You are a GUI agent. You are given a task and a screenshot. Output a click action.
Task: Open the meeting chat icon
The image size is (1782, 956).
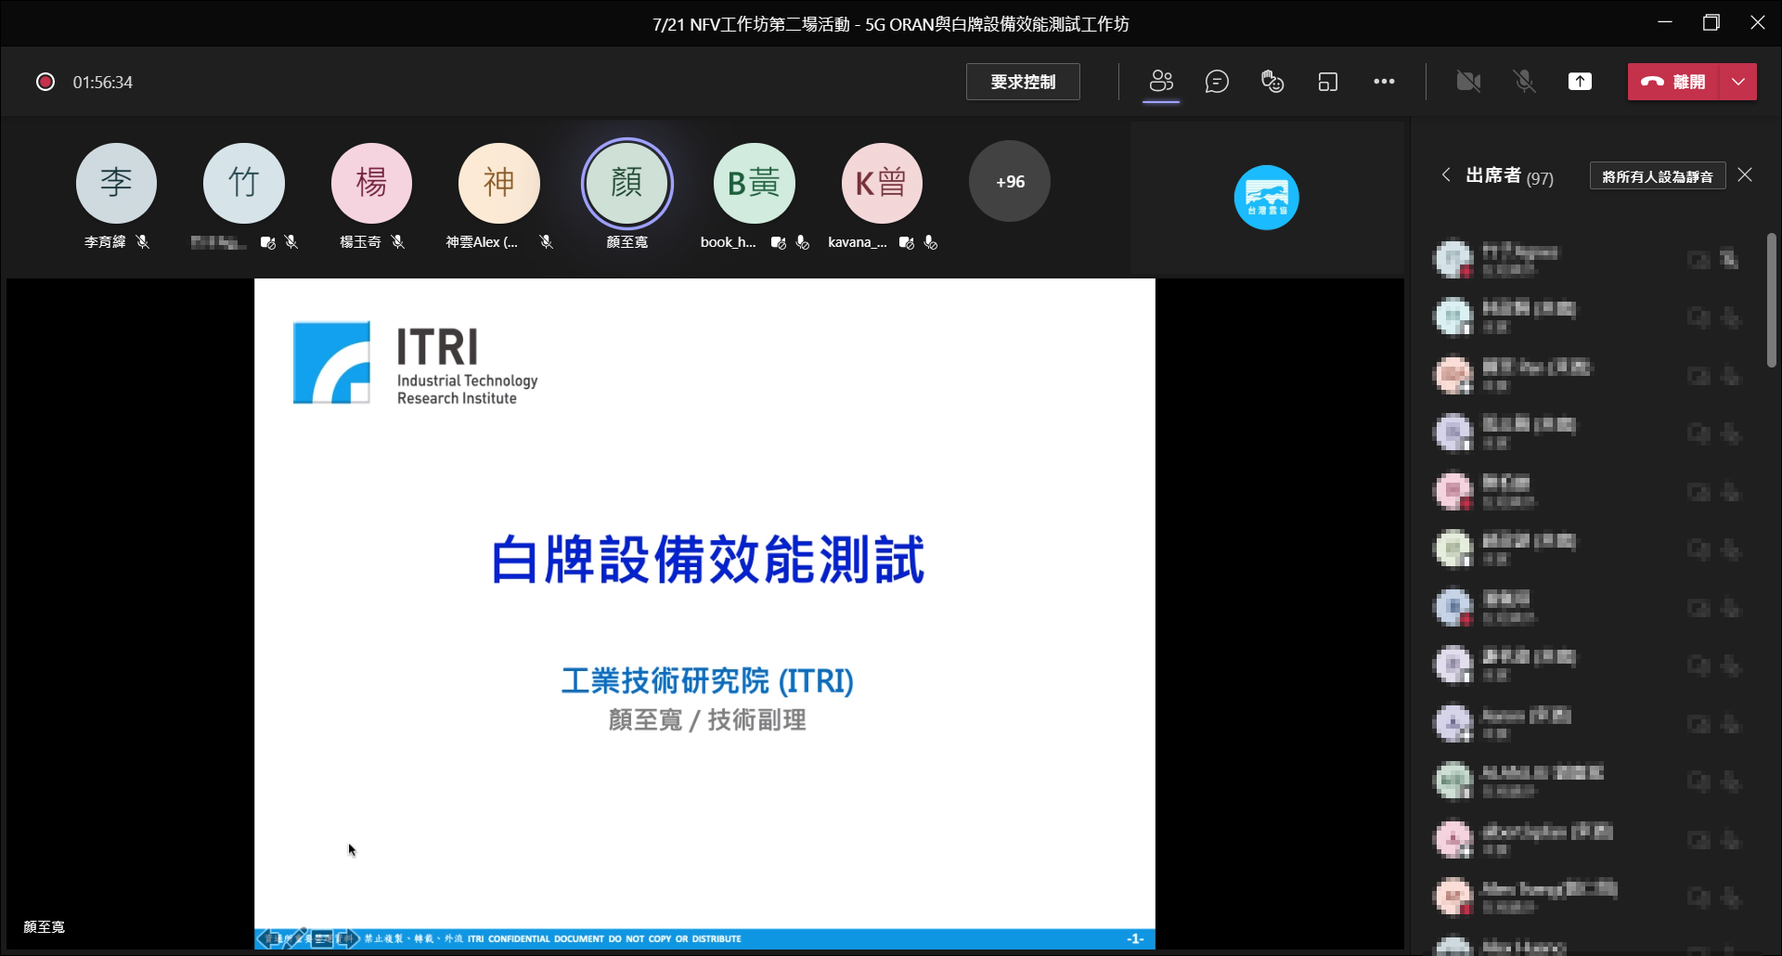click(x=1217, y=82)
